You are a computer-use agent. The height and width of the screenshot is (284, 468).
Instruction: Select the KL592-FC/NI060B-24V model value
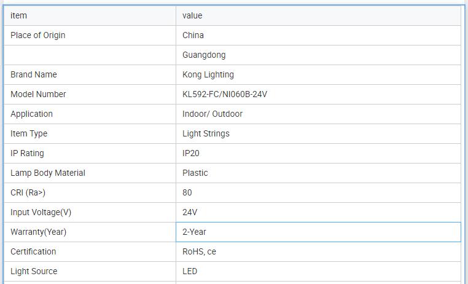[x=225, y=94]
